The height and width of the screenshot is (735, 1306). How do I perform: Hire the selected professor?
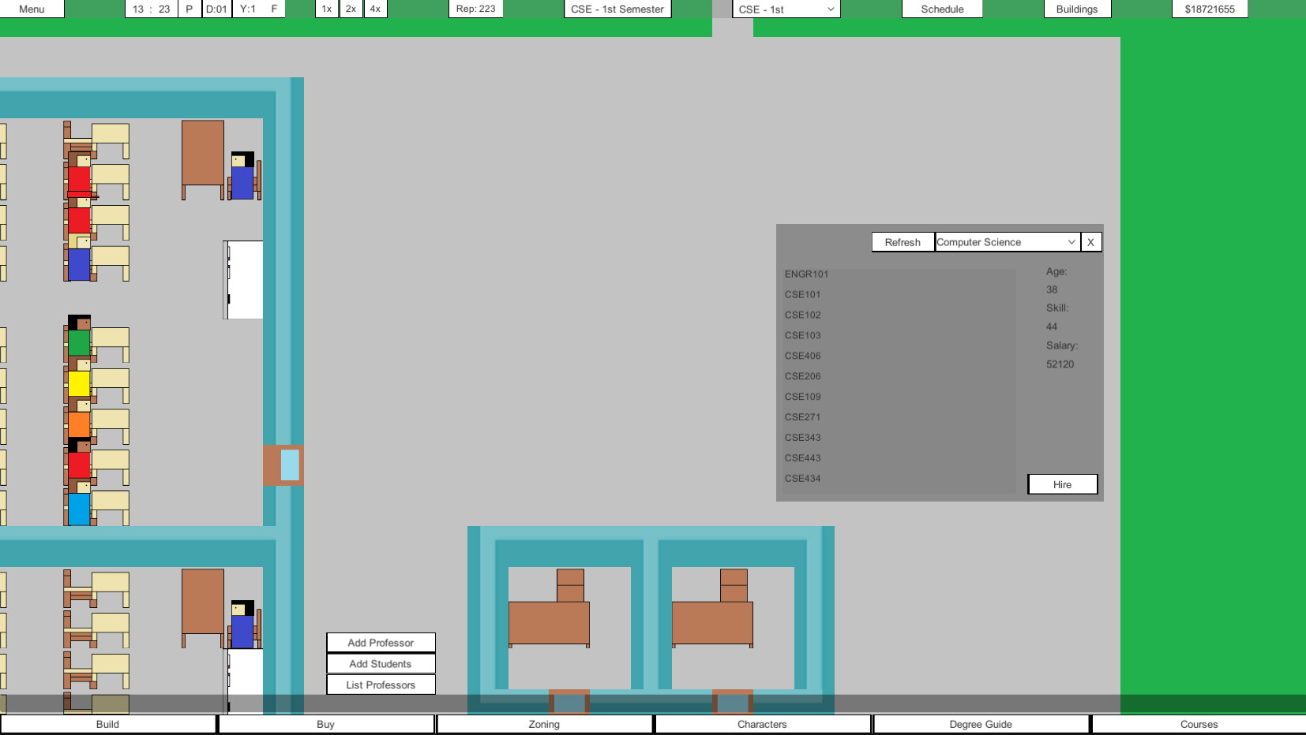(1062, 484)
